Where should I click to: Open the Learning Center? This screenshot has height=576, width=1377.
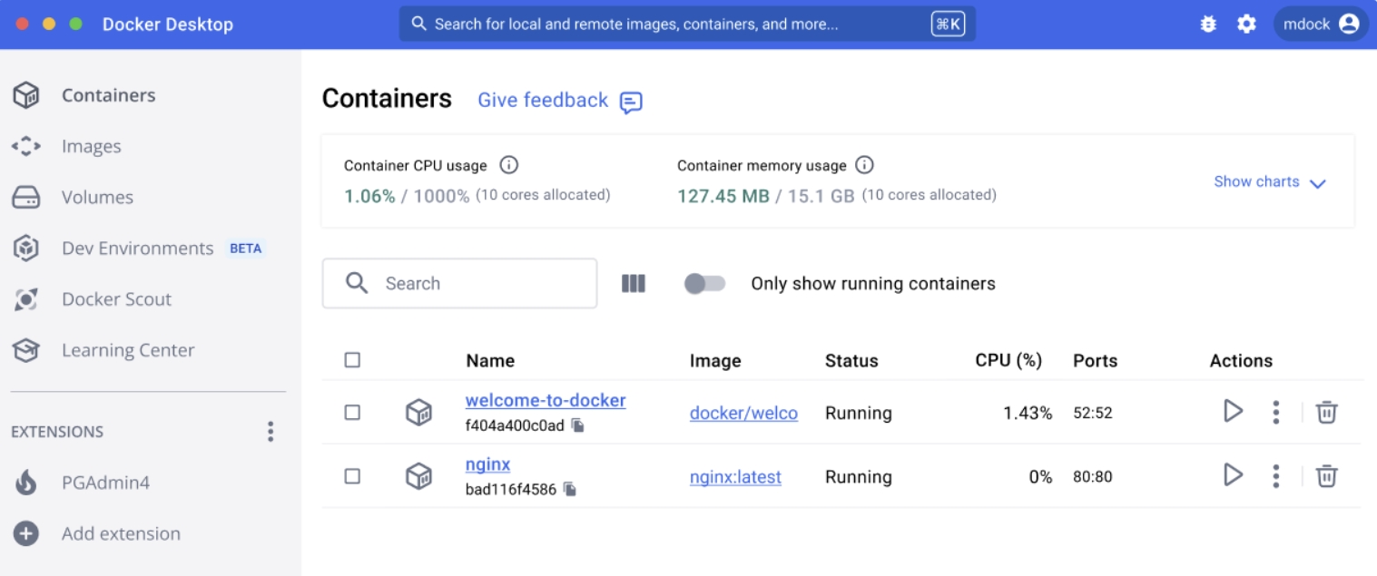pos(128,350)
